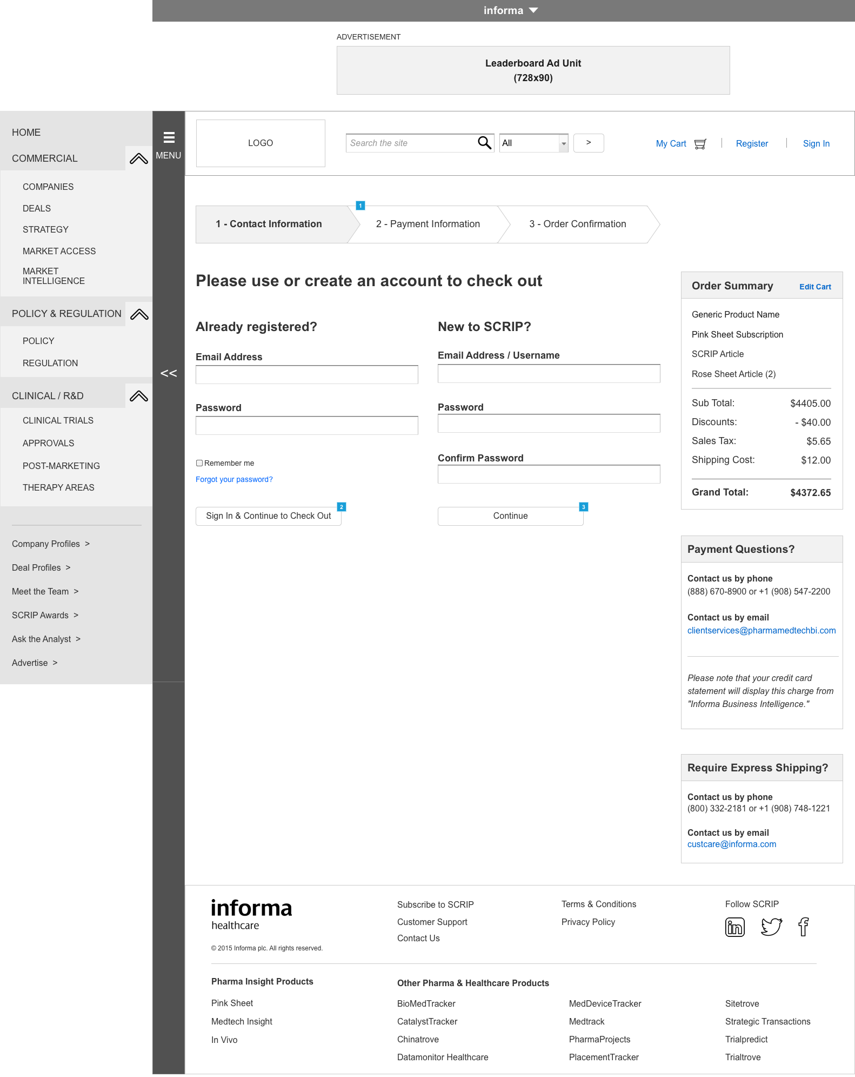855x1077 pixels.
Task: Open the hamburger MENU icon
Action: [x=169, y=137]
